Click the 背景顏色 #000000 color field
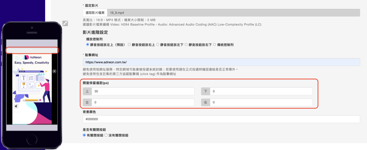The width and height of the screenshot is (367, 150). 221,119
